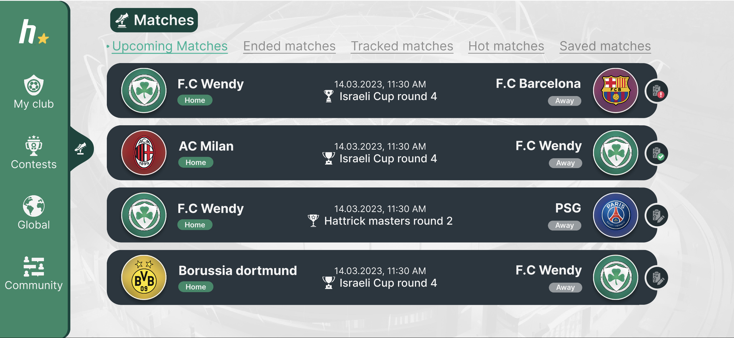The height and width of the screenshot is (338, 734).
Task: Open the Hattrick masters round 2 link
Action: (x=388, y=221)
